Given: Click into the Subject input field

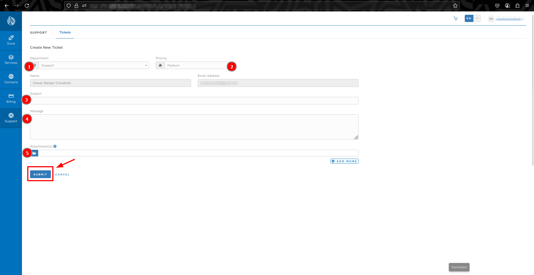Looking at the screenshot, I should 194,101.
